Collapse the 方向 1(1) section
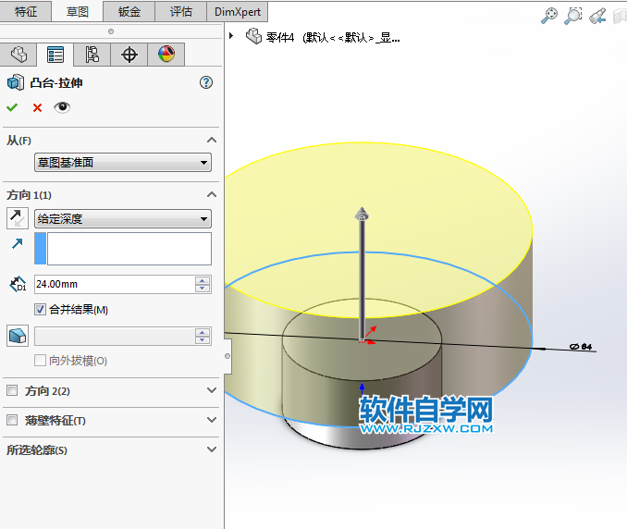 212,195
